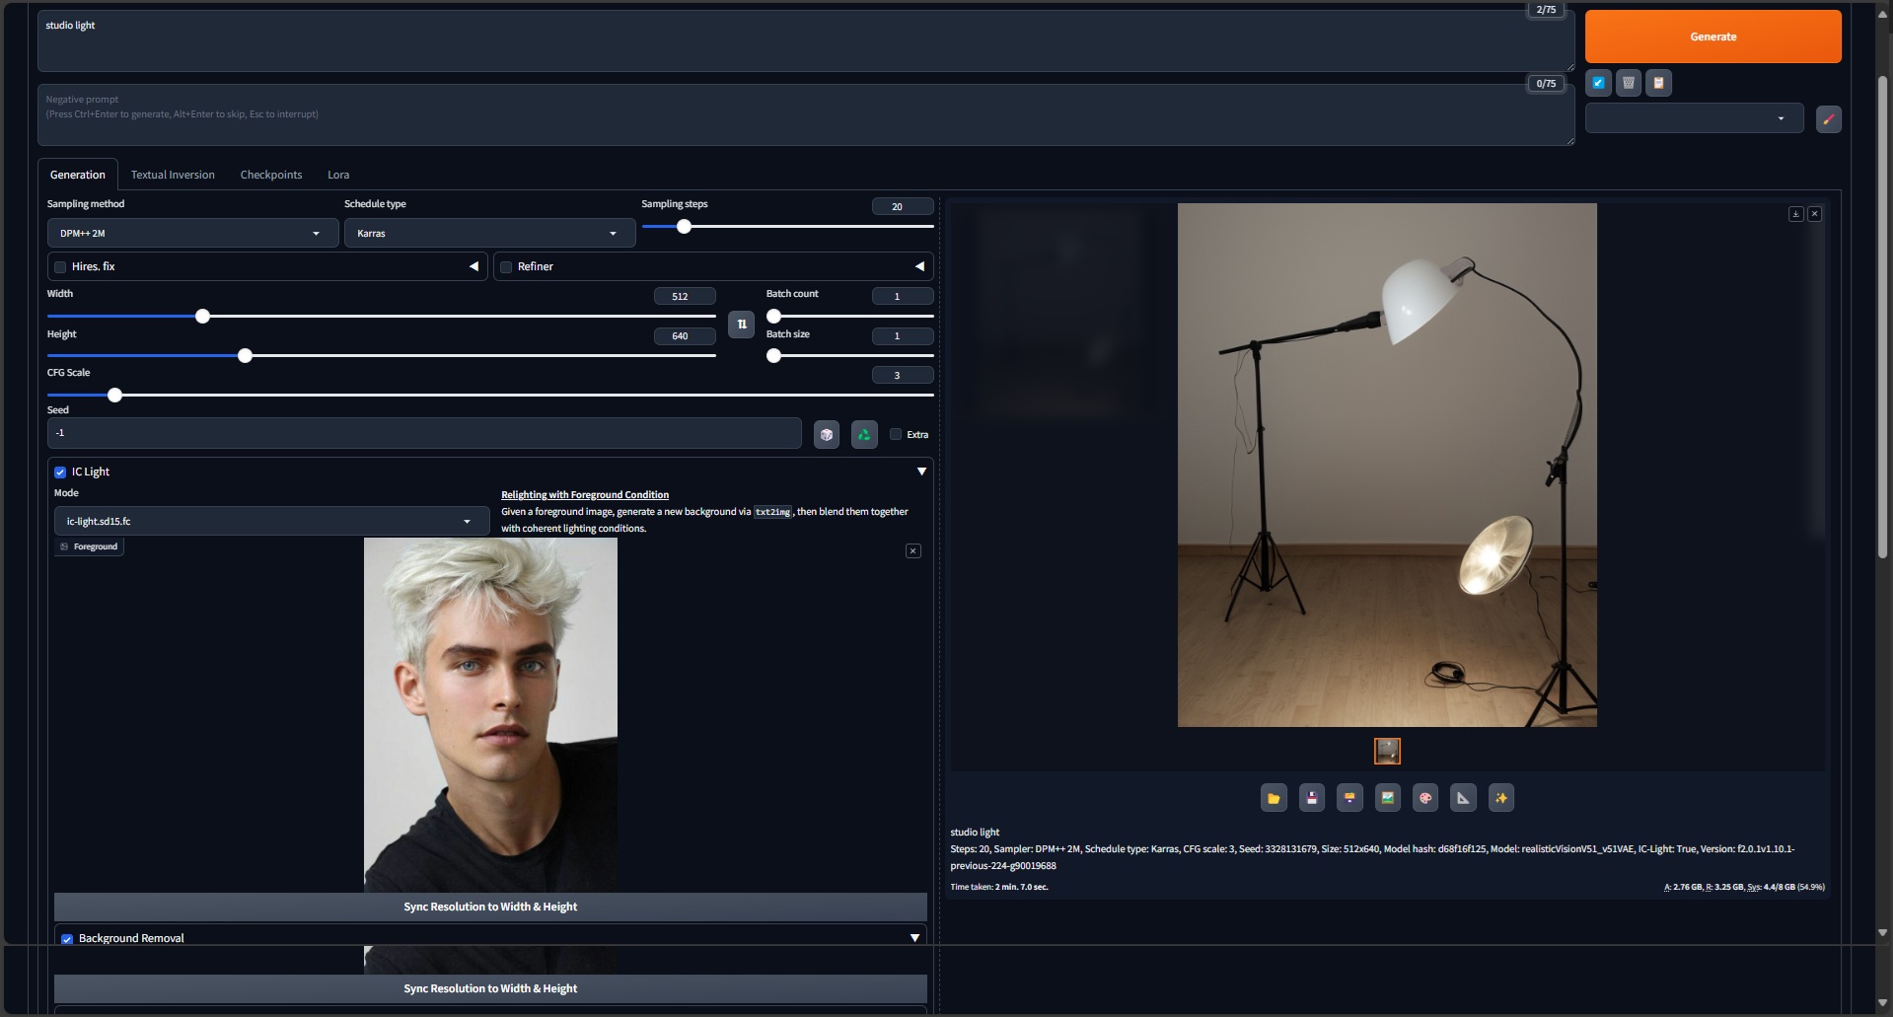The height and width of the screenshot is (1017, 1893).
Task: Enable the Hires. fix checkbox
Action: [61, 267]
